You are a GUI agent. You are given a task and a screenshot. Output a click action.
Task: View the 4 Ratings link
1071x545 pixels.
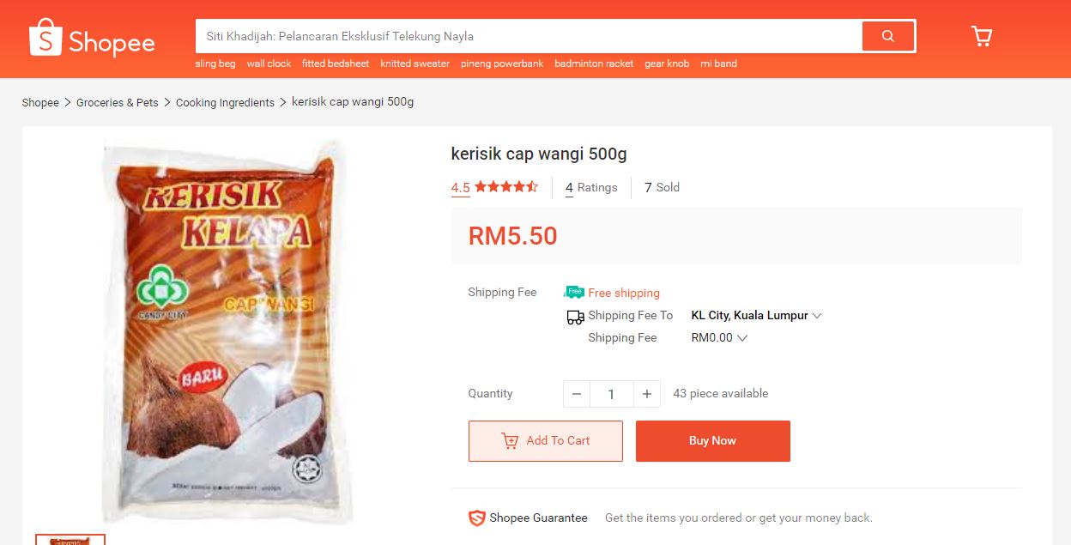[591, 187]
